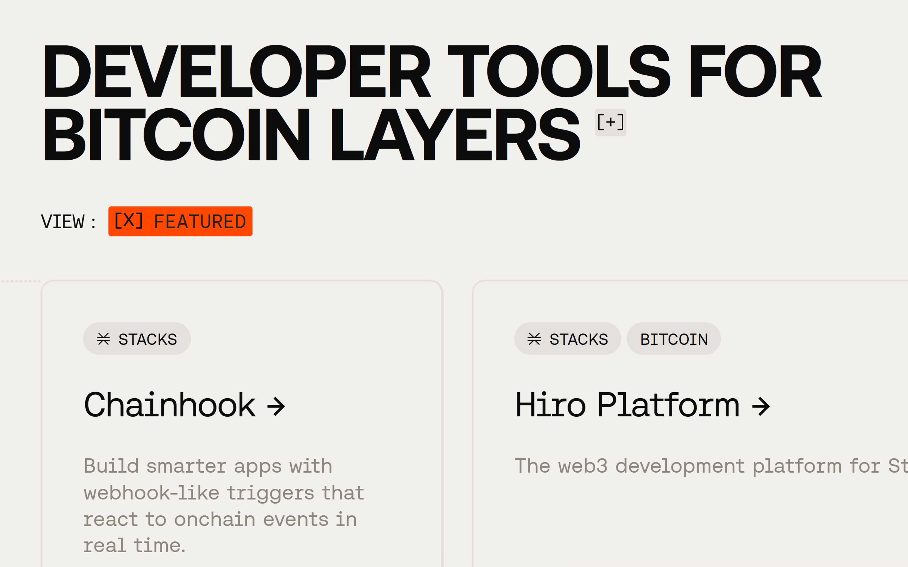The image size is (908, 567).
Task: Click the "BITCOIN LAYERS" heading line
Action: 312,134
